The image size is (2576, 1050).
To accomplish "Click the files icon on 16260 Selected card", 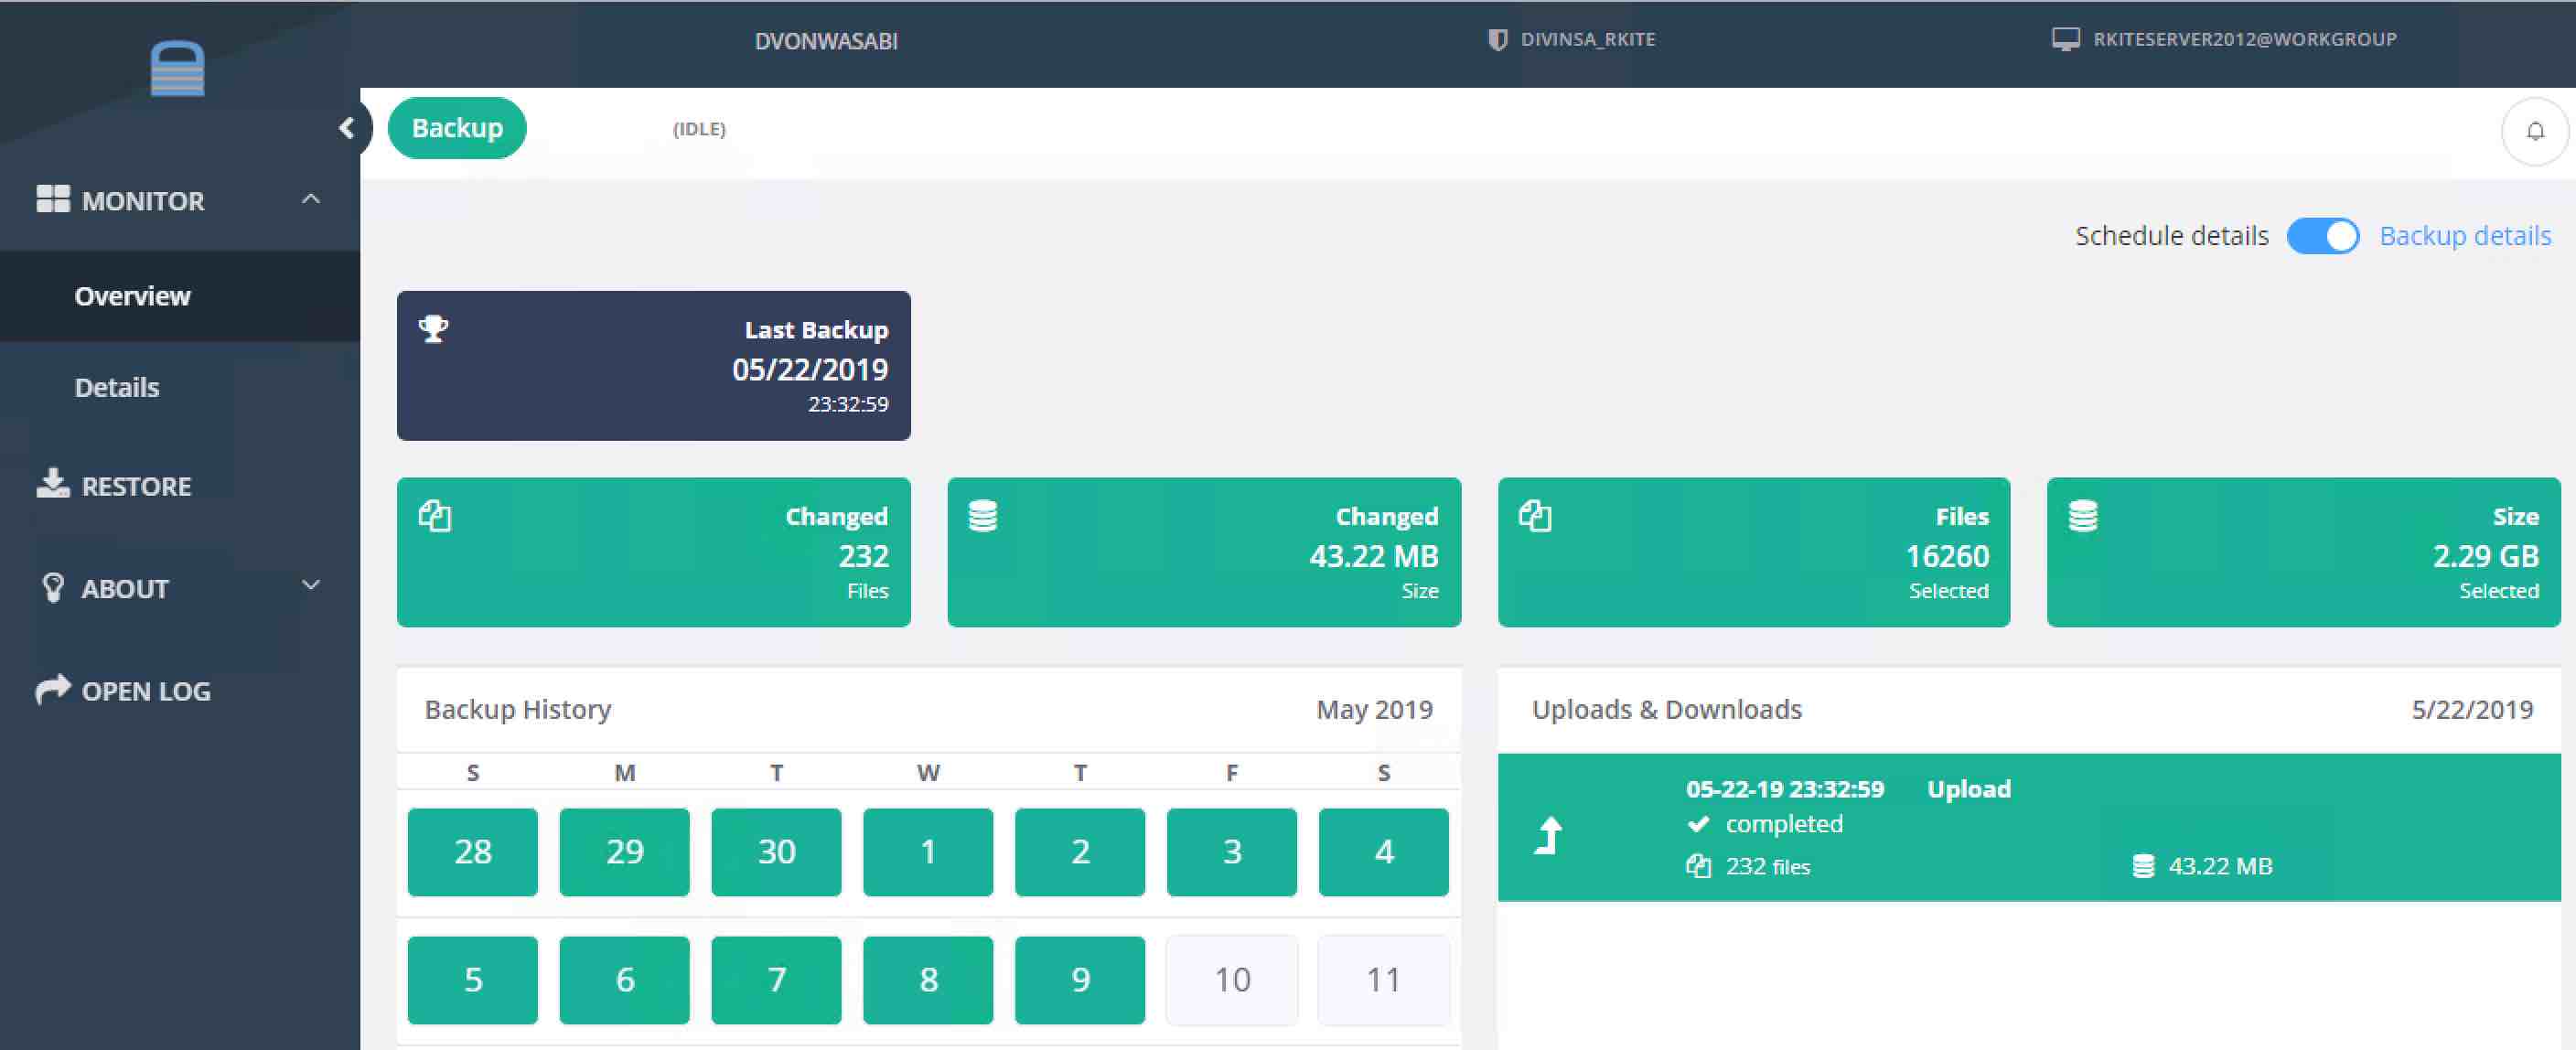I will point(1535,516).
